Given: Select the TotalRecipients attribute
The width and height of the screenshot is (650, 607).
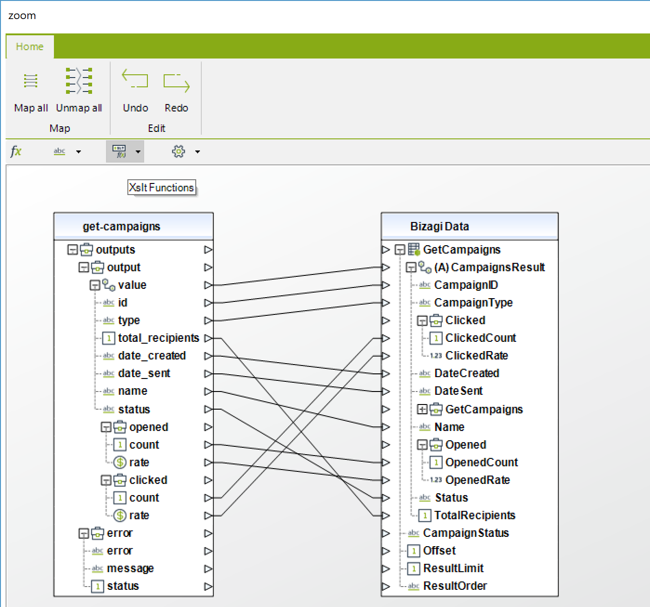Looking at the screenshot, I should point(475,516).
